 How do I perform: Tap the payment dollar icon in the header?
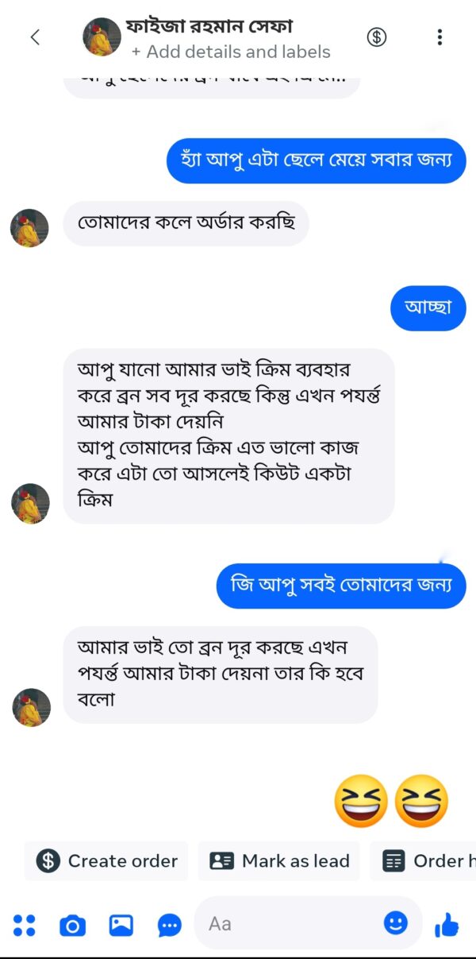(x=377, y=37)
